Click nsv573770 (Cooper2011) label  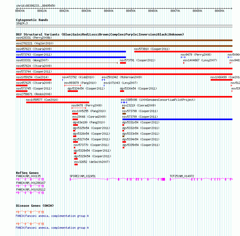coord(91,145)
